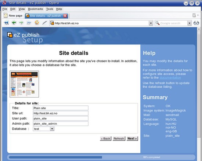The image size is (202, 161).
Task: Click the setup progress bar
Action: click(x=101, y=157)
